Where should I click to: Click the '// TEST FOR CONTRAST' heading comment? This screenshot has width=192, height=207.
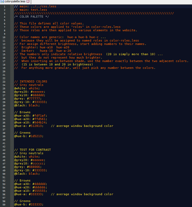pyautogui.click(x=33, y=150)
